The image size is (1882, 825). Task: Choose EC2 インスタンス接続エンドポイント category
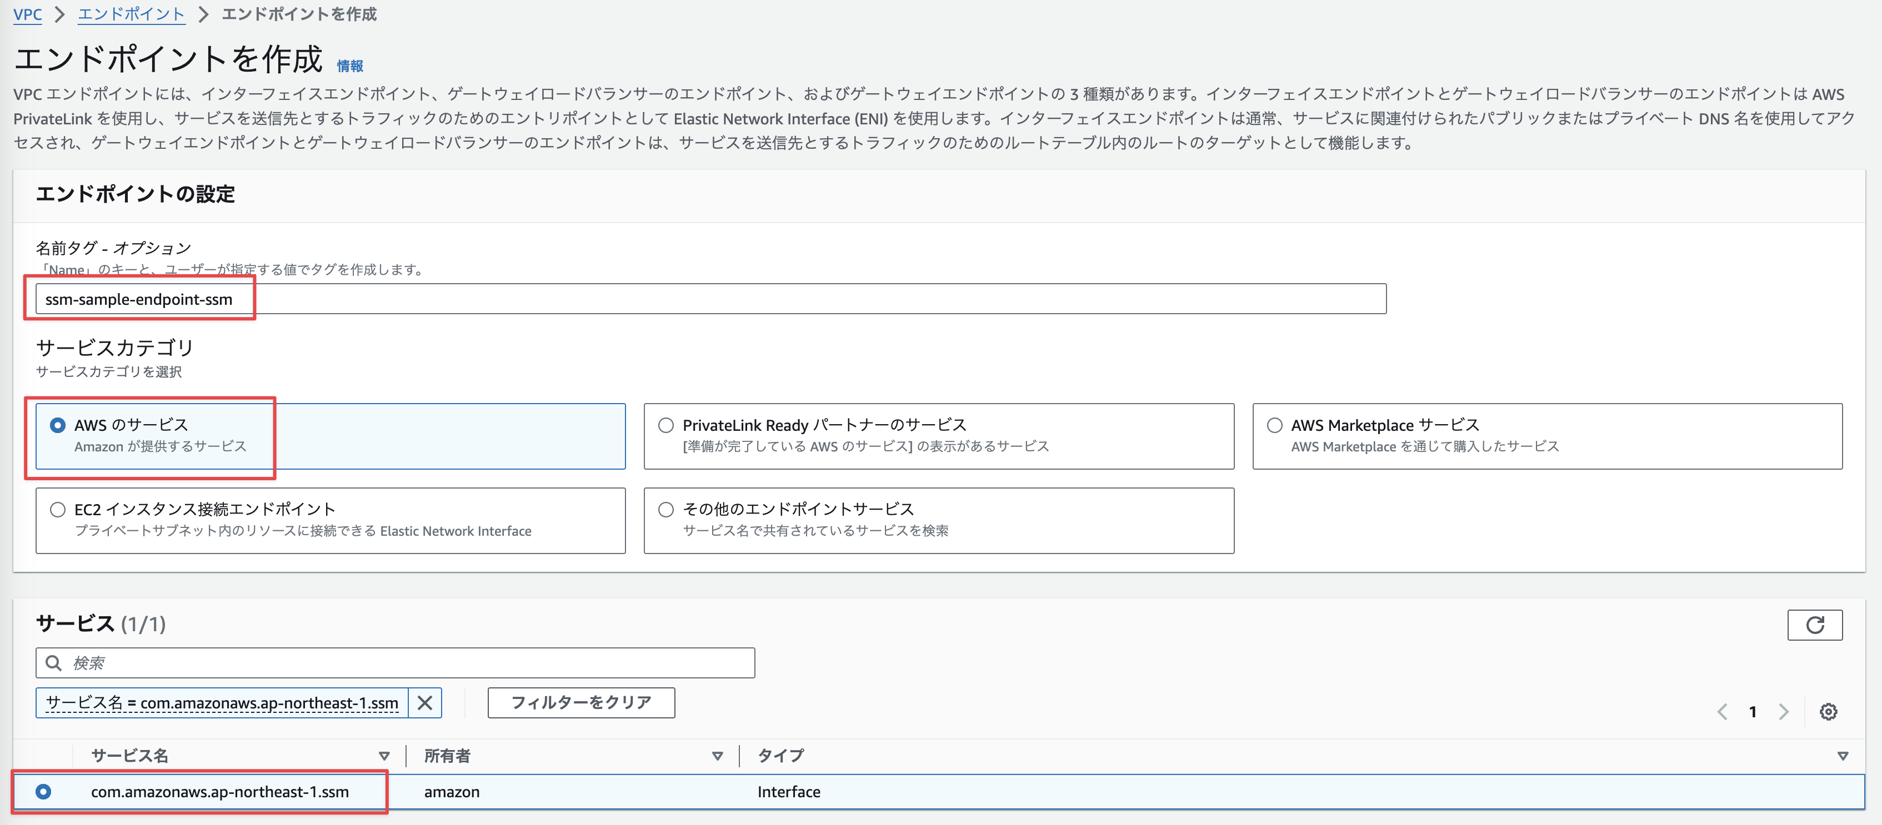tap(57, 509)
